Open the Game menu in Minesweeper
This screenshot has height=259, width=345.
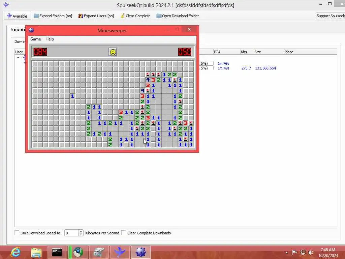click(x=35, y=39)
